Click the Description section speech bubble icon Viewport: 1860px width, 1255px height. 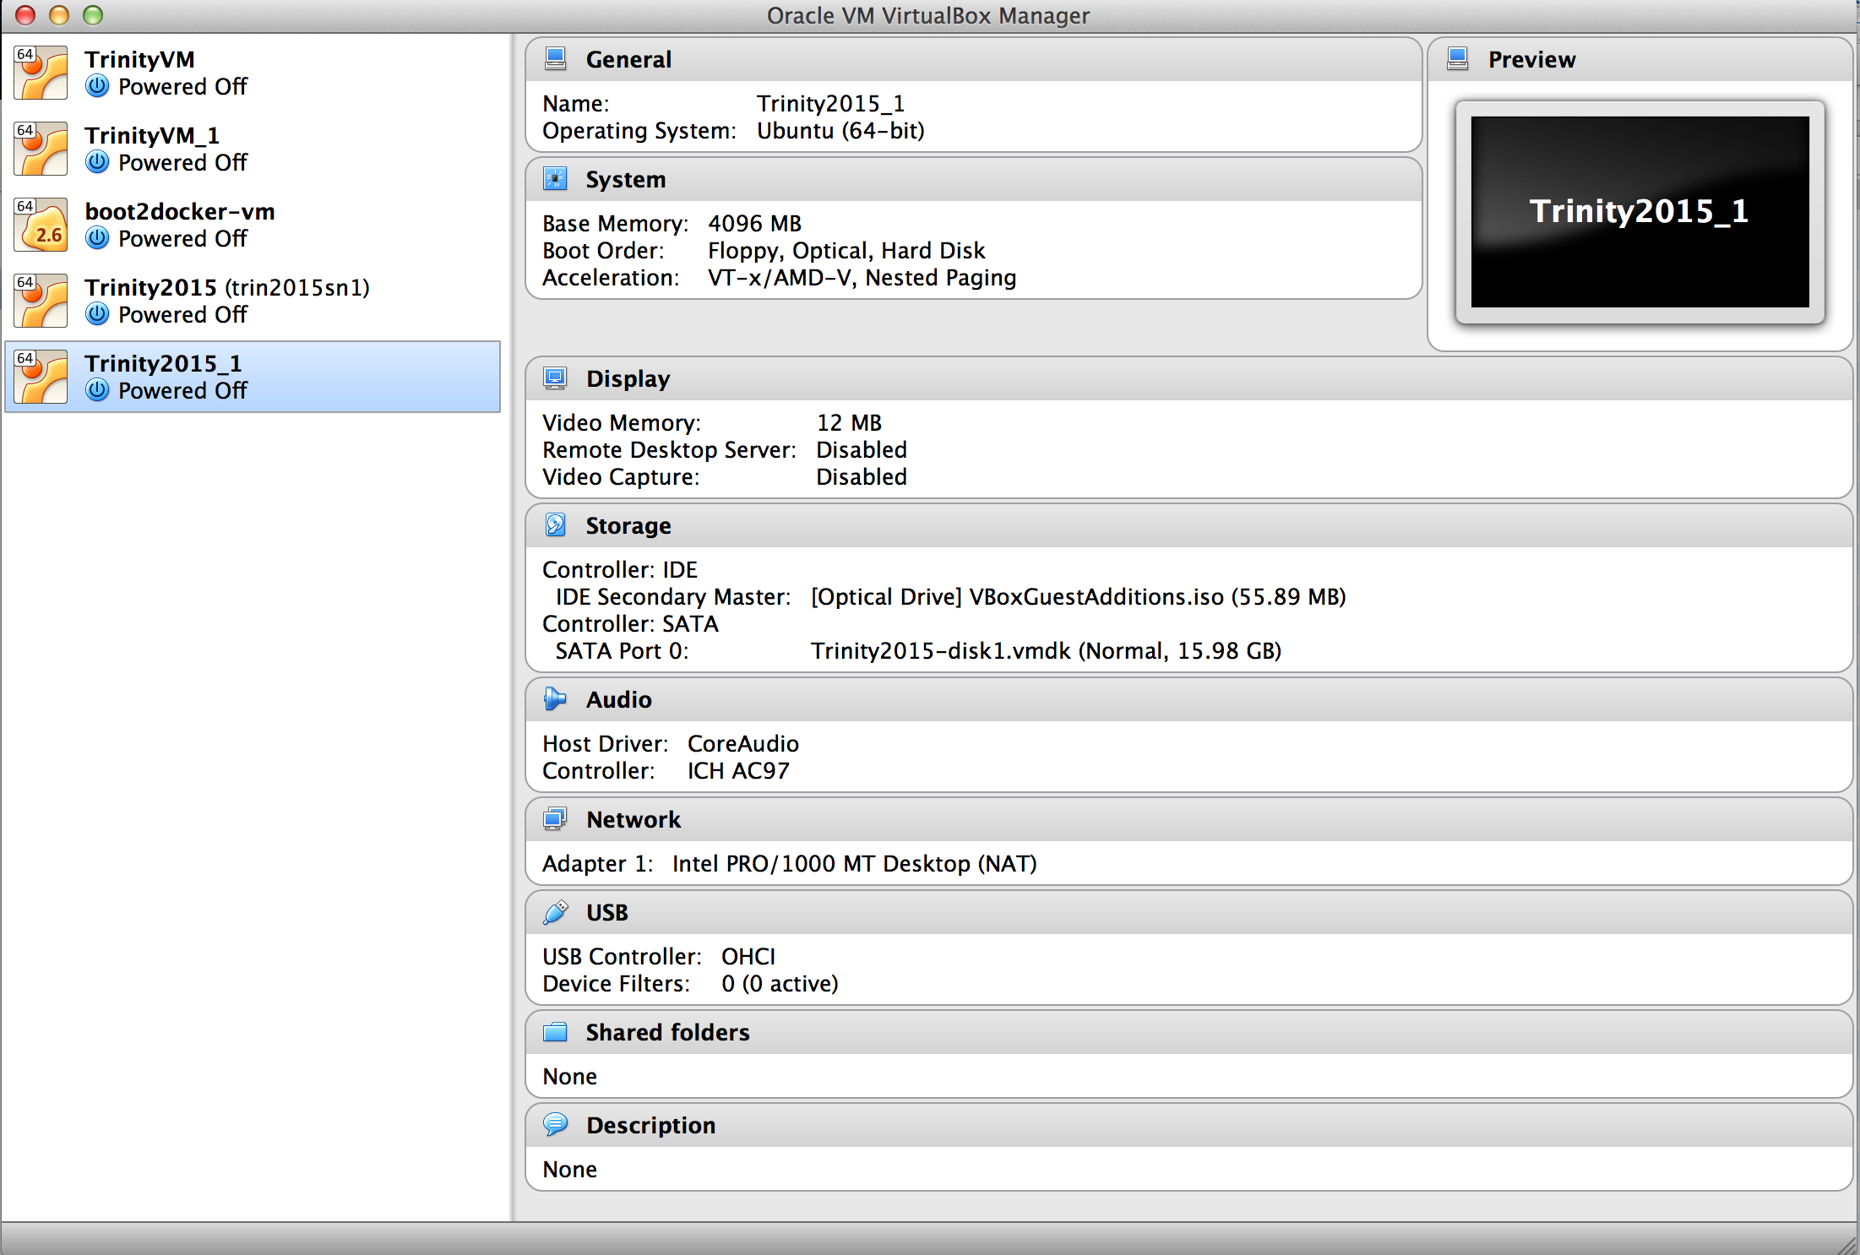pos(555,1125)
